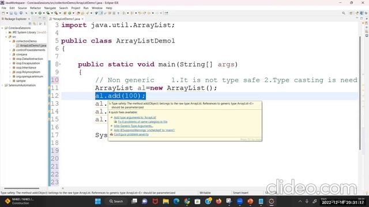
Task: Collapse the CoreJavaSessions project
Action: click(x=2, y=28)
